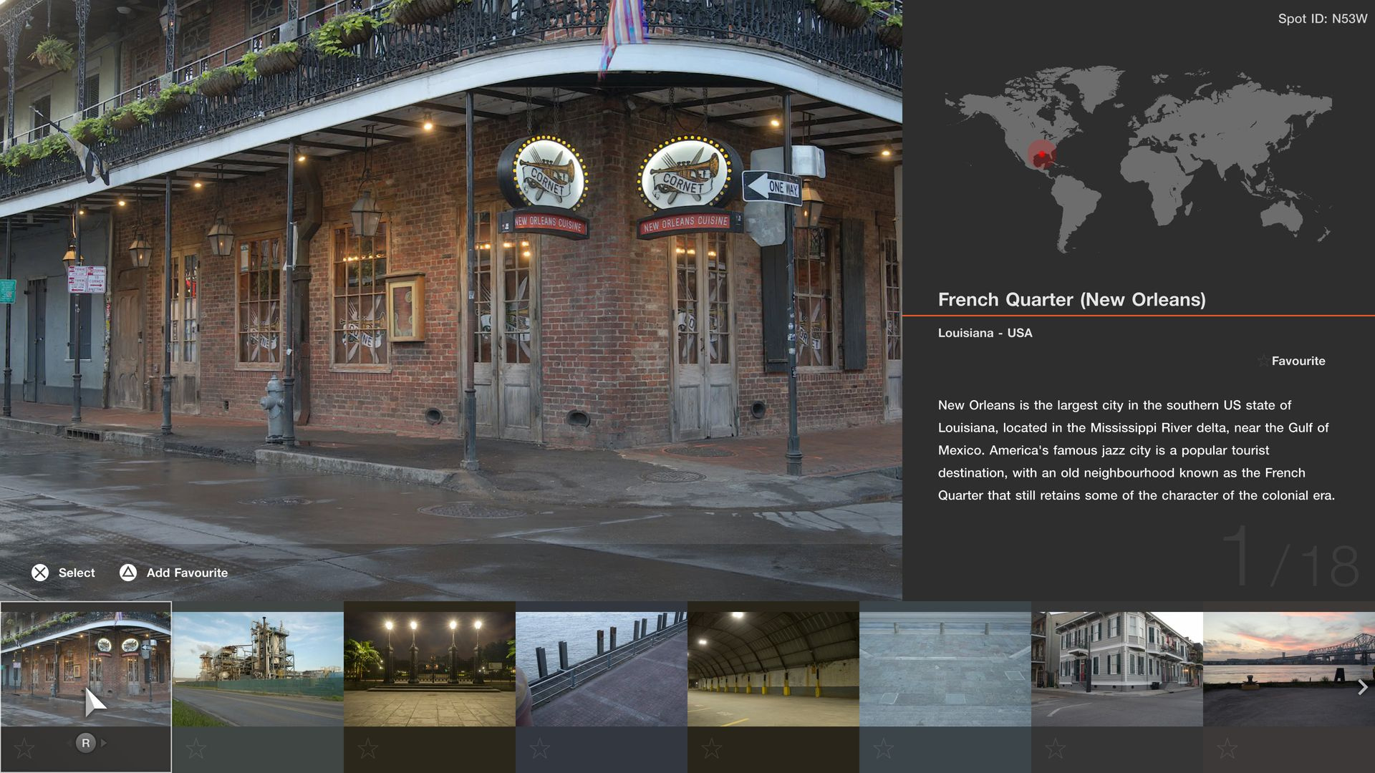Toggle favourite star under night lamps thumbnail

(x=368, y=749)
